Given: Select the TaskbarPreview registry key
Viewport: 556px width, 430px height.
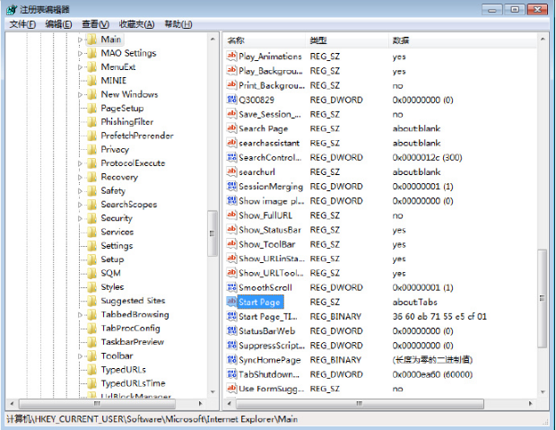Looking at the screenshot, I should [133, 342].
